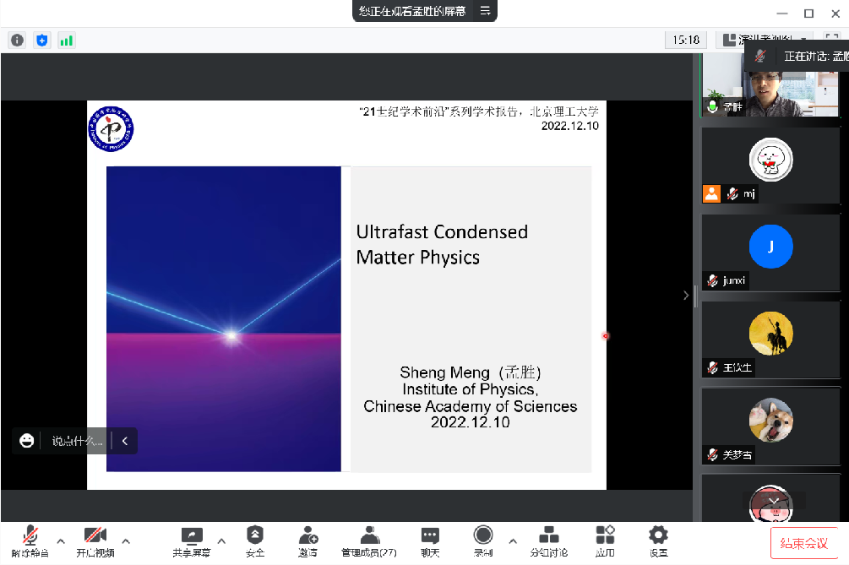Click the red End Meeting button
The width and height of the screenshot is (849, 565).
803,543
